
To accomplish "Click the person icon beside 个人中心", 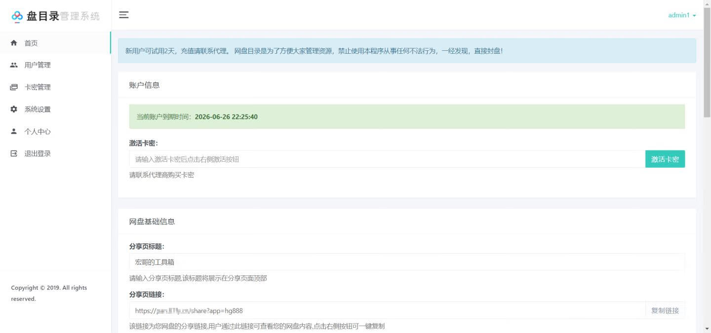I will (14, 131).
